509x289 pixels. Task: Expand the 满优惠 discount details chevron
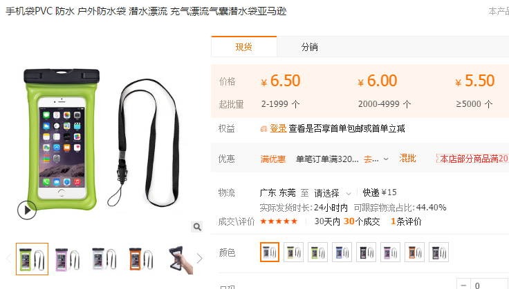coord(386,159)
